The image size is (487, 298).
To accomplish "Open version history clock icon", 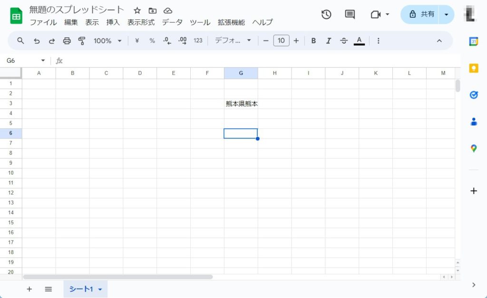I will click(326, 14).
